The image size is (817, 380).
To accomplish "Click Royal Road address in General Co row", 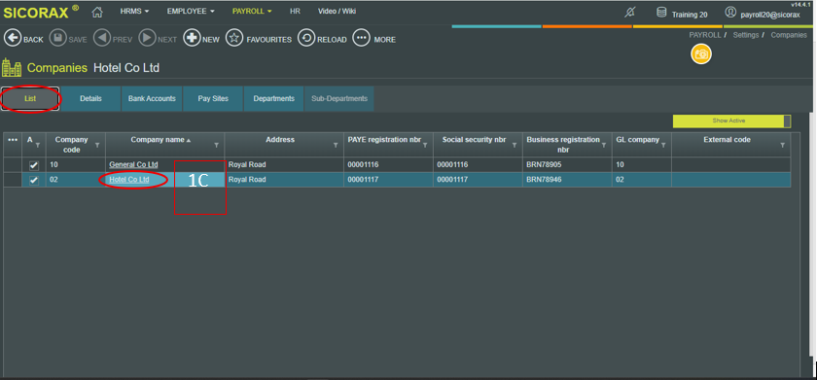I will click(284, 165).
